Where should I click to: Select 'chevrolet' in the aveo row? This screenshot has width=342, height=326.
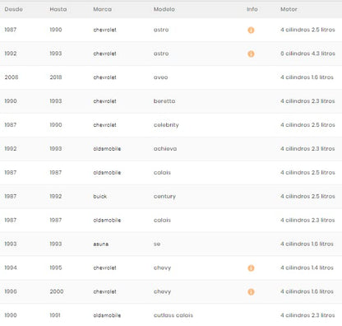[104, 77]
